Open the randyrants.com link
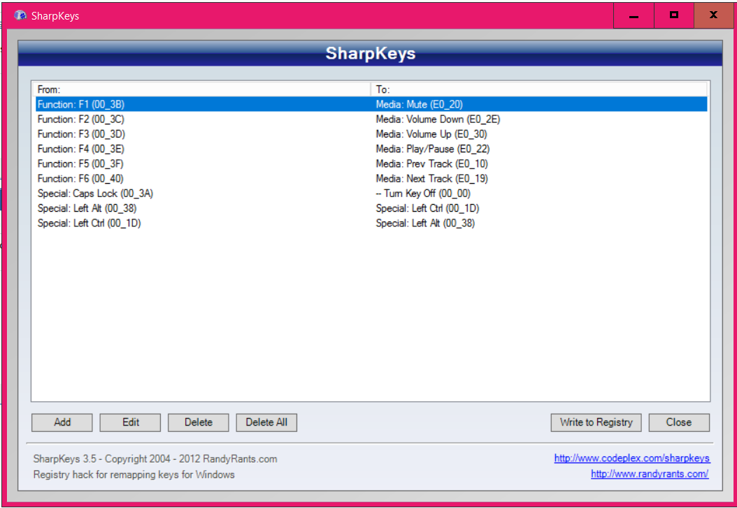This screenshot has height=508, width=737. pos(650,474)
